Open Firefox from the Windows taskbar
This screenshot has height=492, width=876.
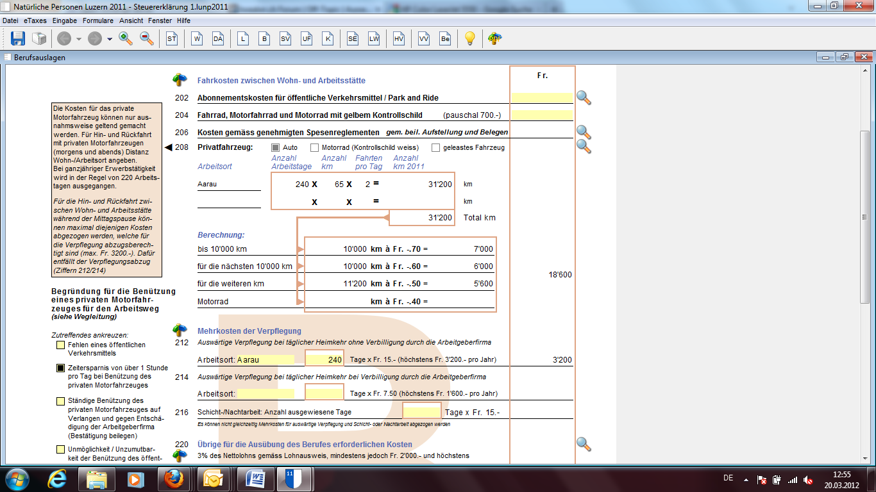click(x=173, y=479)
